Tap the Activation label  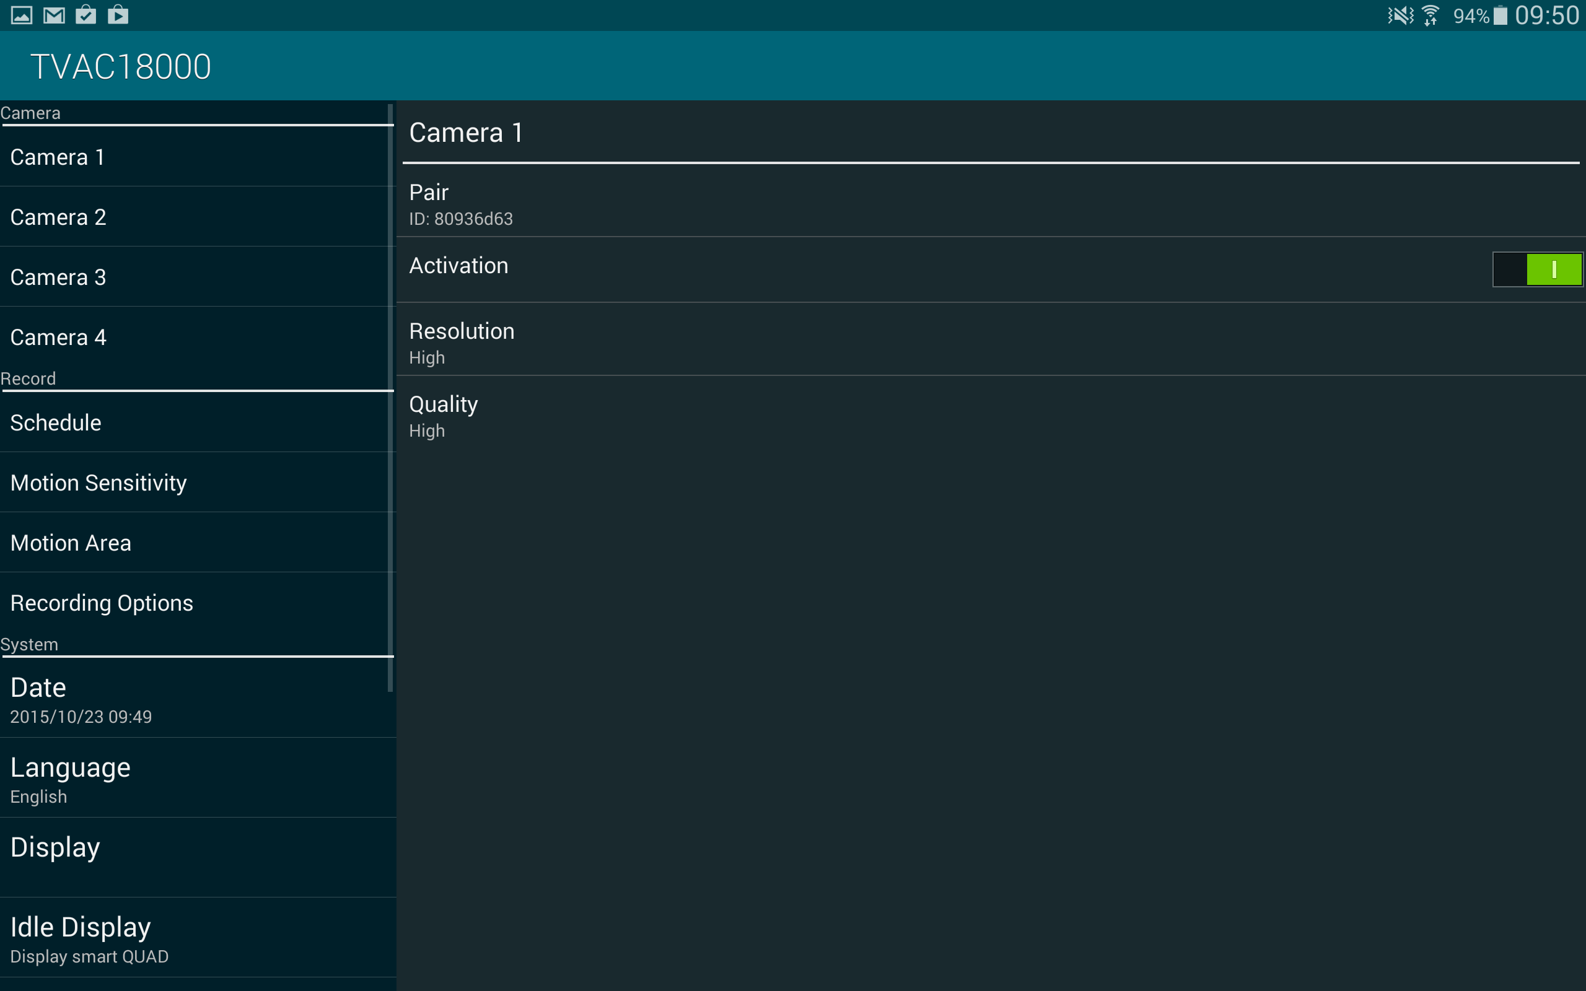[458, 266]
